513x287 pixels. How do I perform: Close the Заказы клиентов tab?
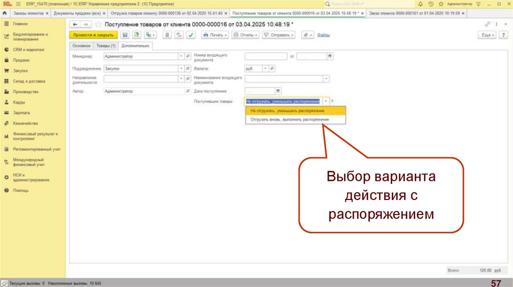coord(47,13)
